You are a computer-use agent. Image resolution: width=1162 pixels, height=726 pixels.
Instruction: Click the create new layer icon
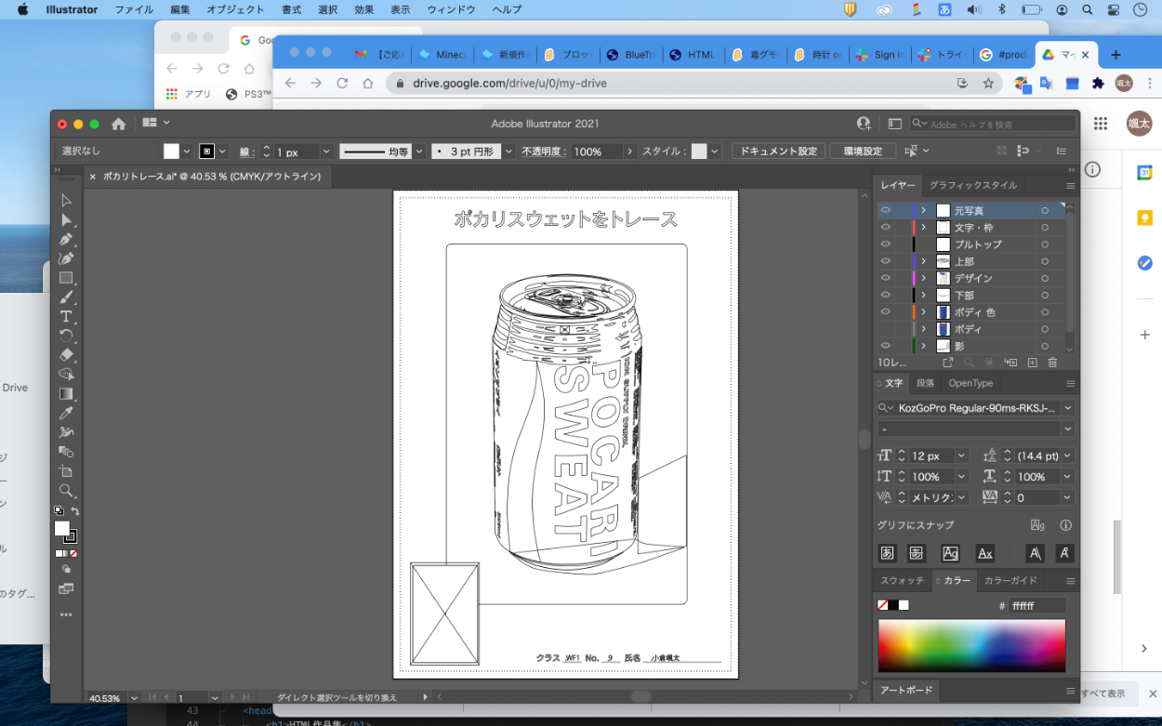[1032, 363]
